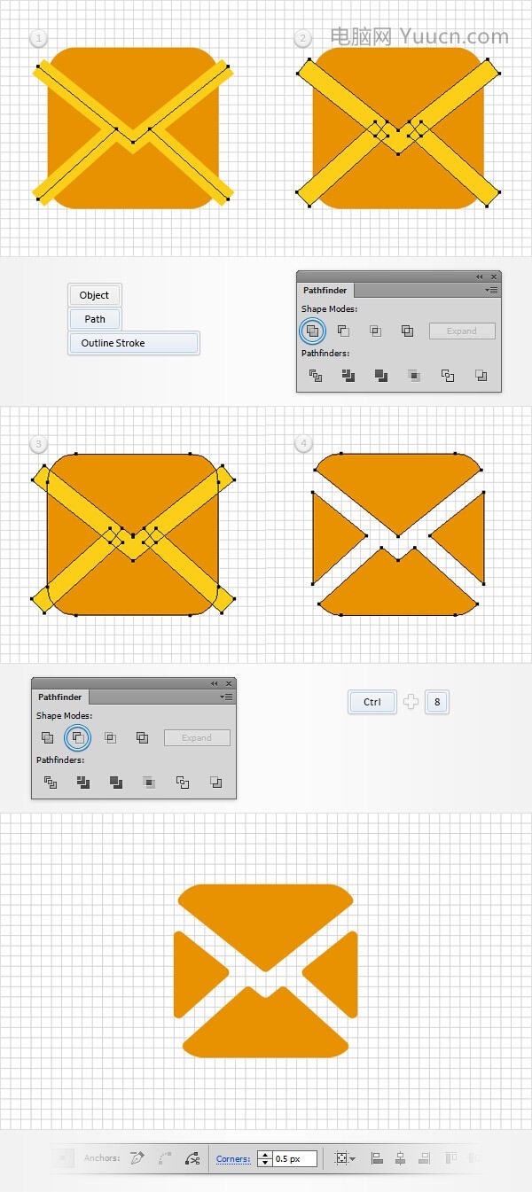Image resolution: width=532 pixels, height=1192 pixels.
Task: Click Divide in the lower Pathfinder panel
Action: [51, 782]
